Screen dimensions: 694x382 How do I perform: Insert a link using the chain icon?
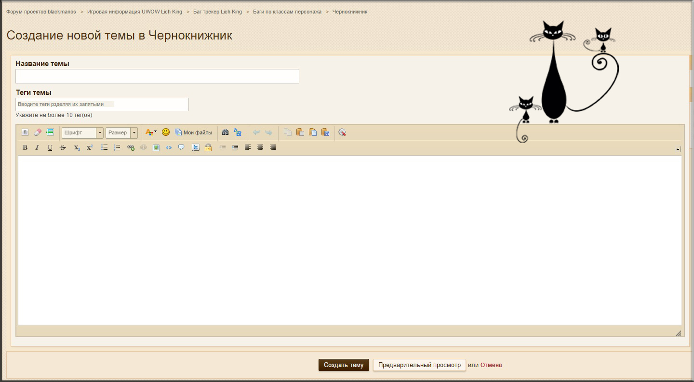tap(131, 148)
